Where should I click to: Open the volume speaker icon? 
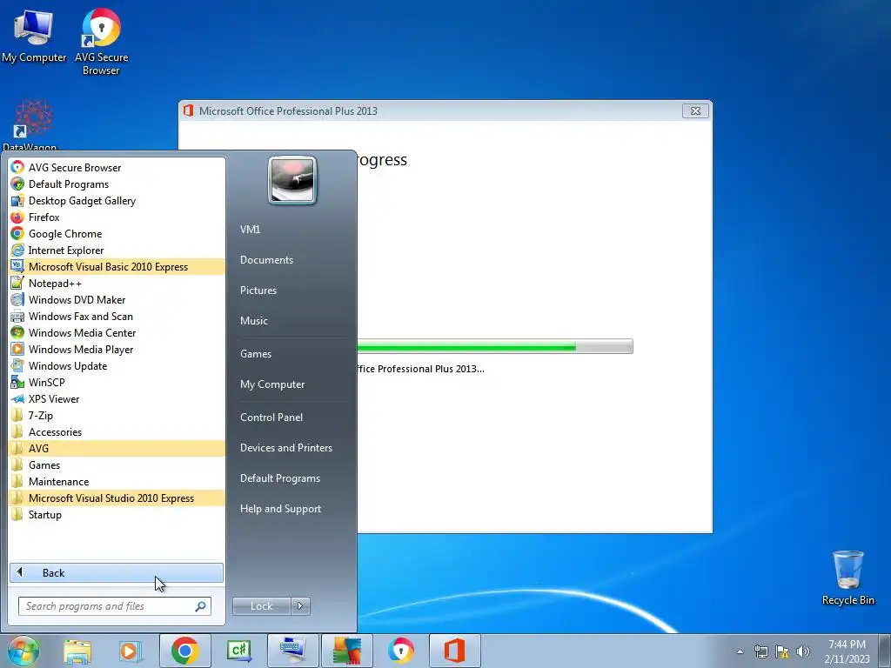tap(802, 651)
